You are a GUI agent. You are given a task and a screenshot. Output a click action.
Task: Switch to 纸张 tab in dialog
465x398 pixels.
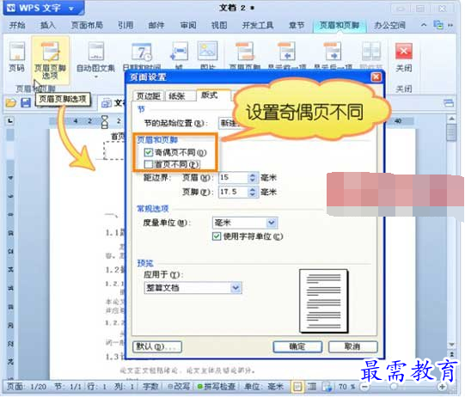(x=177, y=95)
